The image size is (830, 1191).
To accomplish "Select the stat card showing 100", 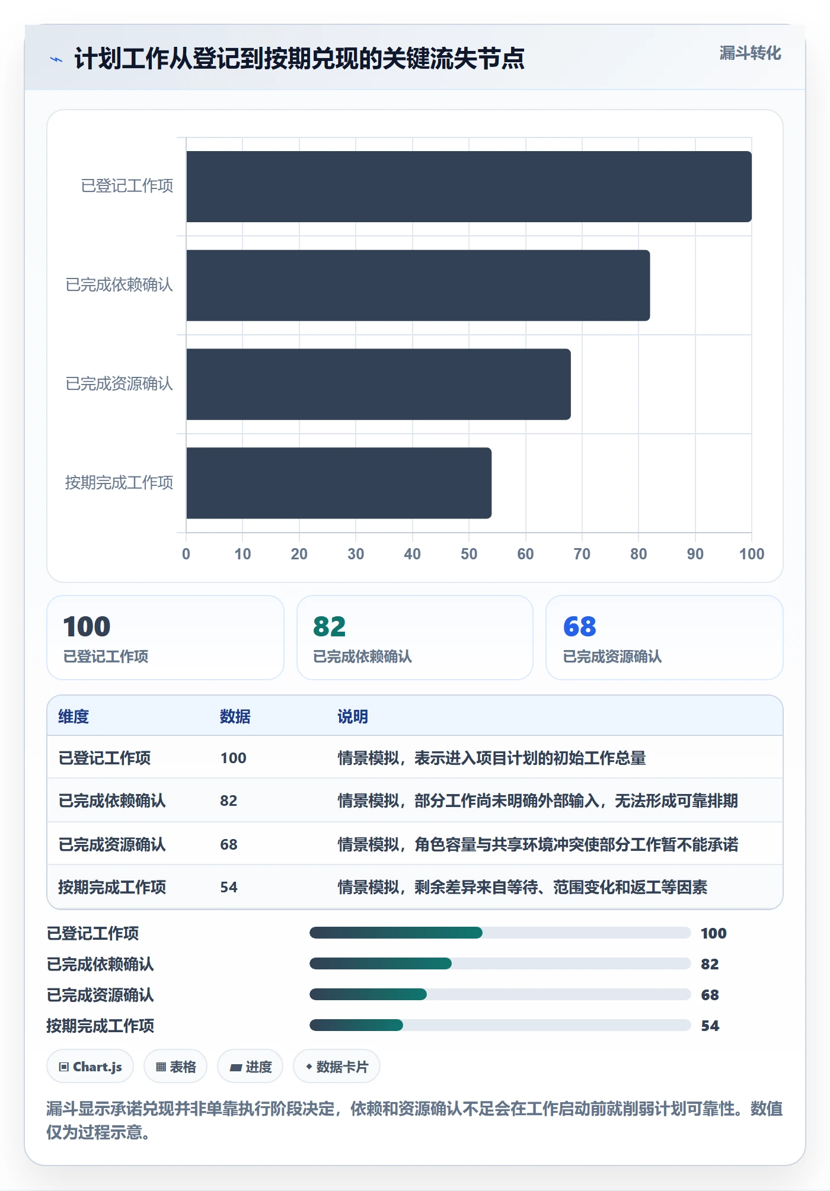I will [165, 638].
